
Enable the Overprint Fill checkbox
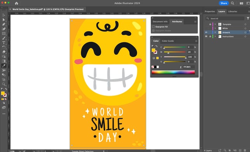point(153,27)
